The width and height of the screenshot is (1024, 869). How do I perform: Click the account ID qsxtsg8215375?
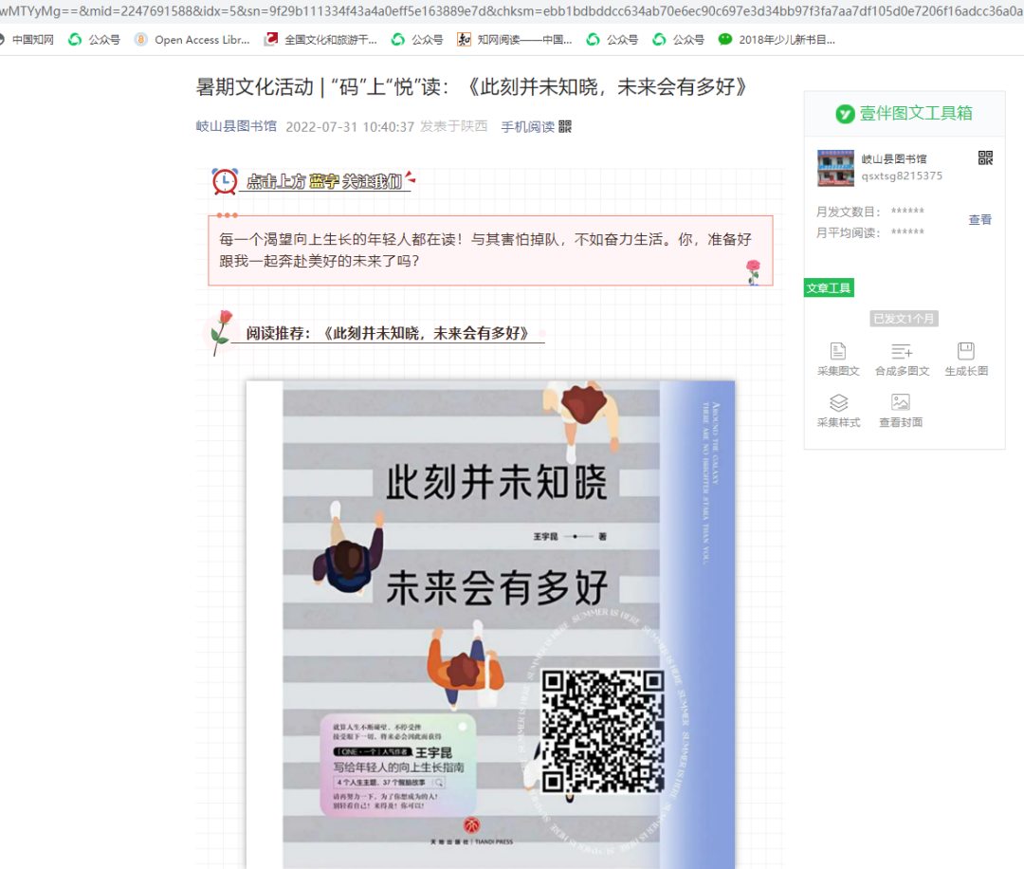902,176
